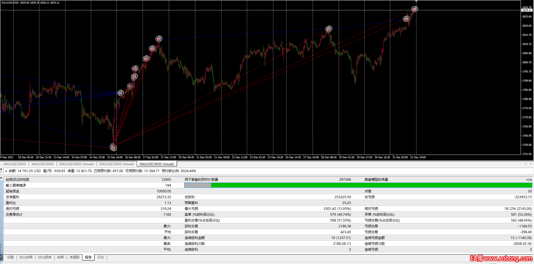
Task: Select the trade marker at the 28 Dec peak
Action: coord(329,29)
